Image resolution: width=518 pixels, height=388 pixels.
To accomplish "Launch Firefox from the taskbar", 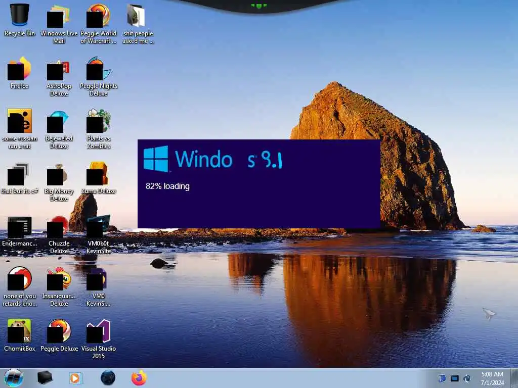I will tap(139, 378).
